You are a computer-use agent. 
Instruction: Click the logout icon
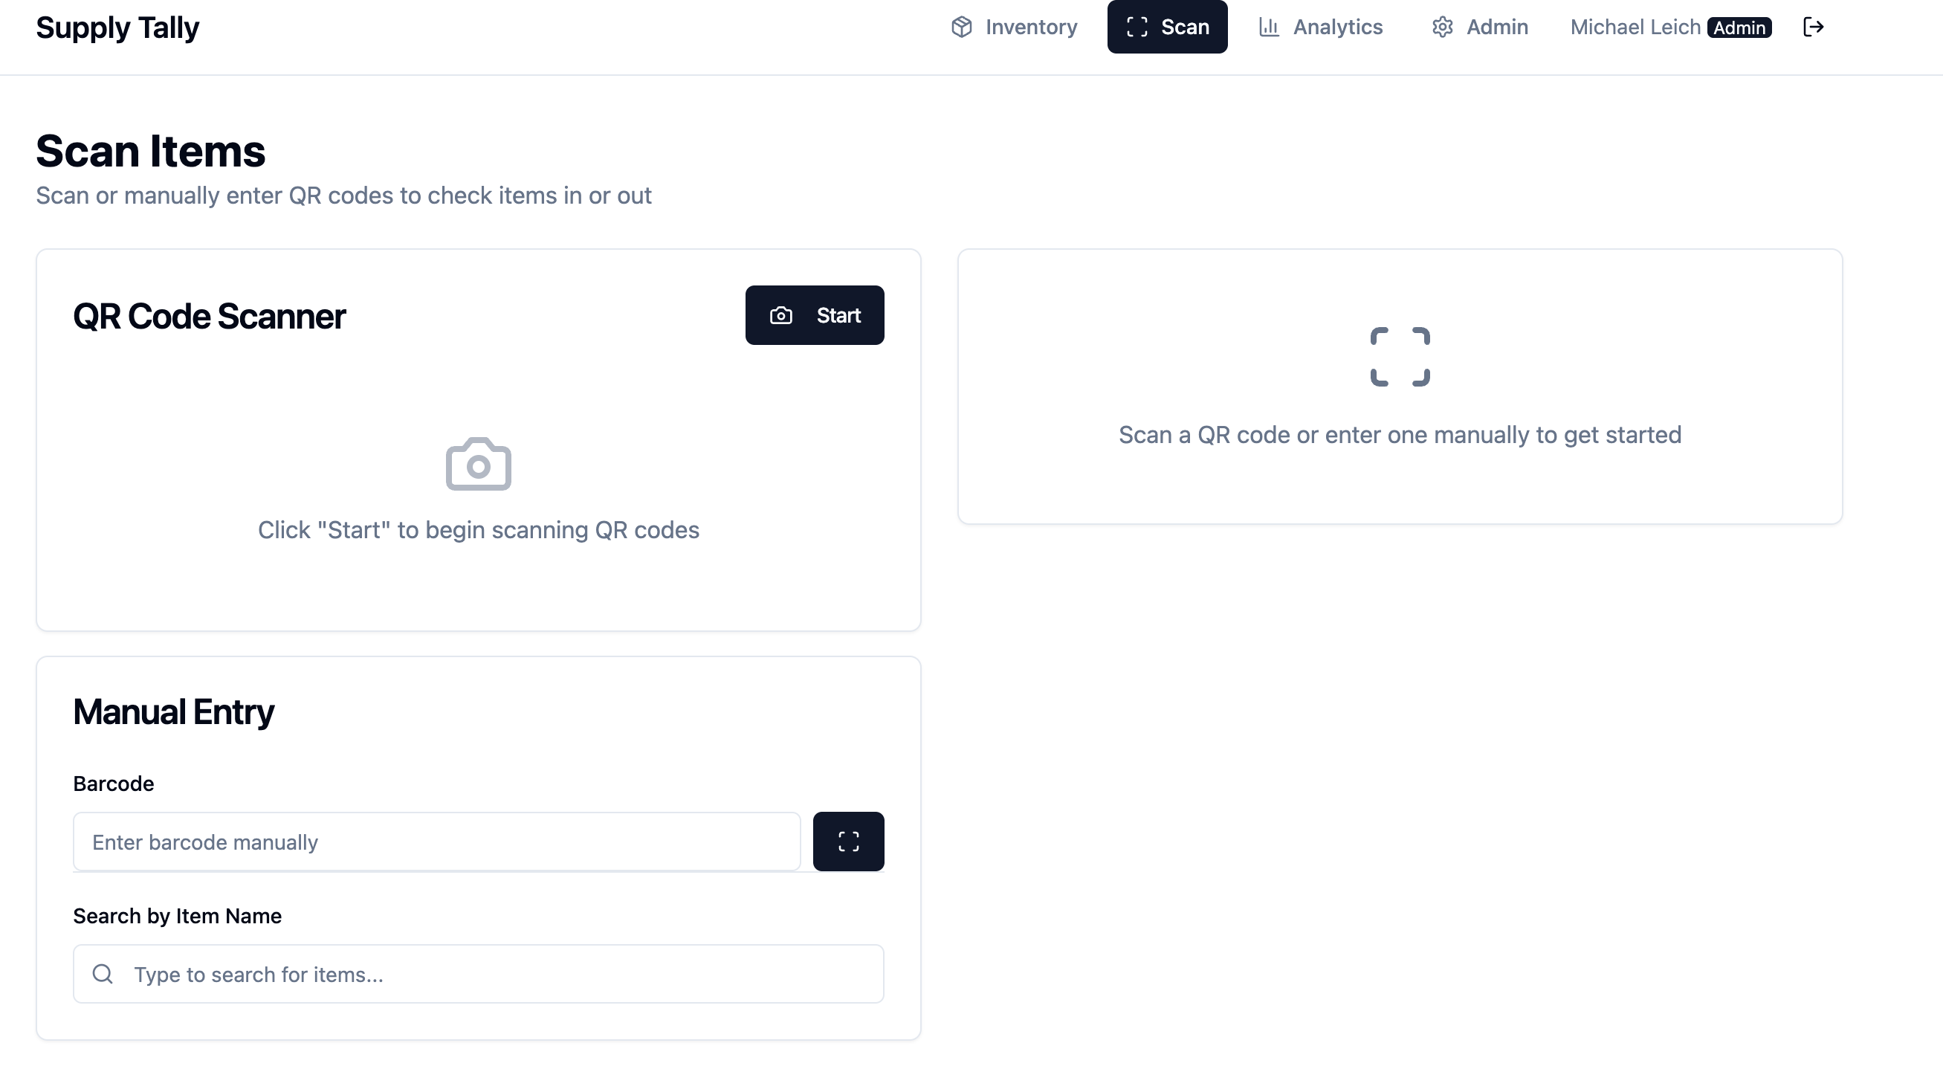tap(1814, 28)
